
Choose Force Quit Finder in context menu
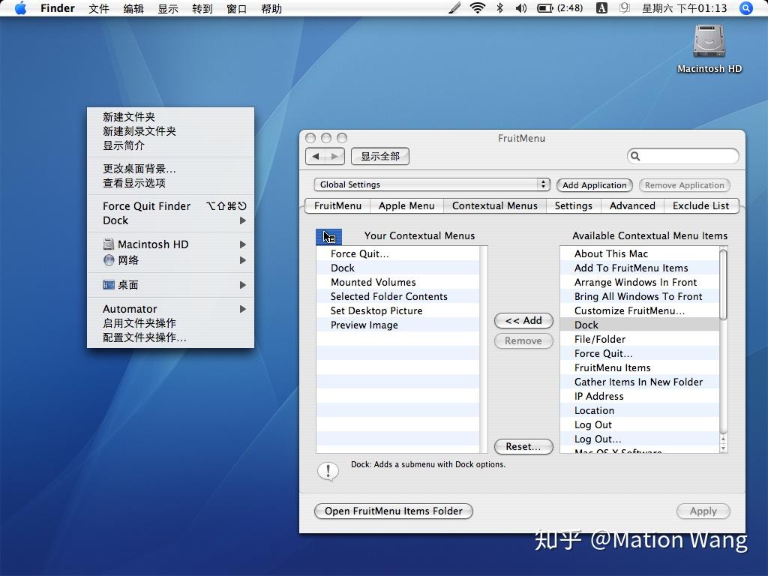(170, 206)
